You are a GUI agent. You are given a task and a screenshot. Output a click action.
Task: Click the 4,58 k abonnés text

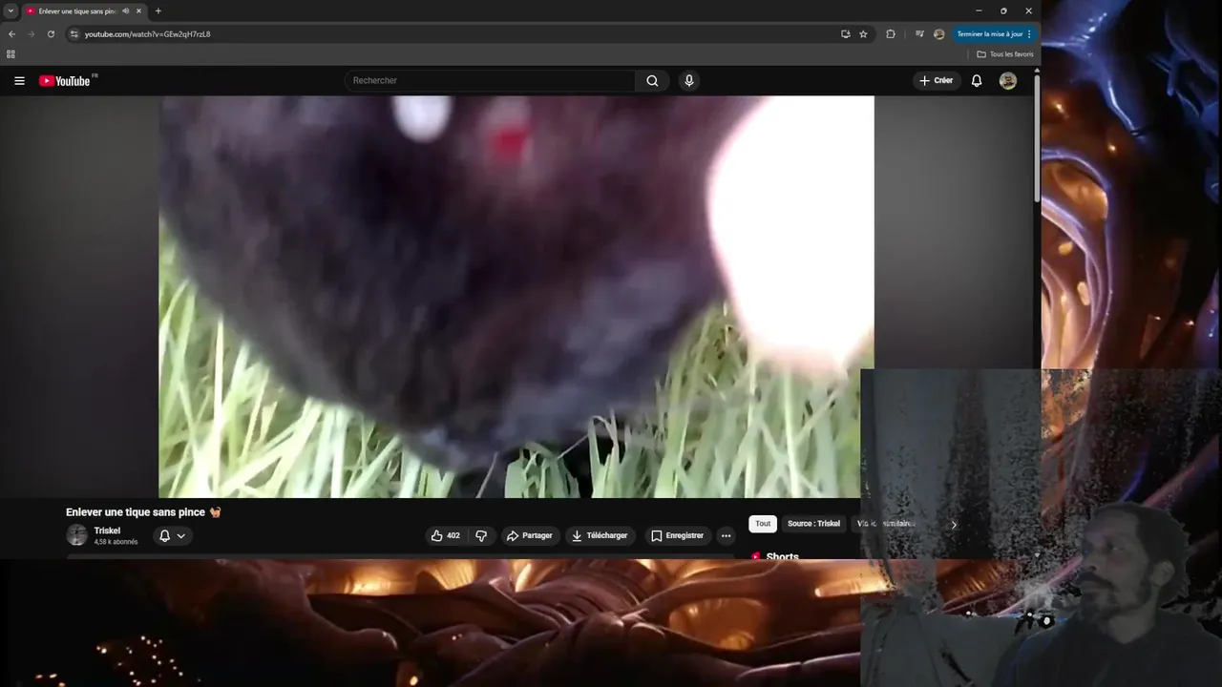click(116, 542)
